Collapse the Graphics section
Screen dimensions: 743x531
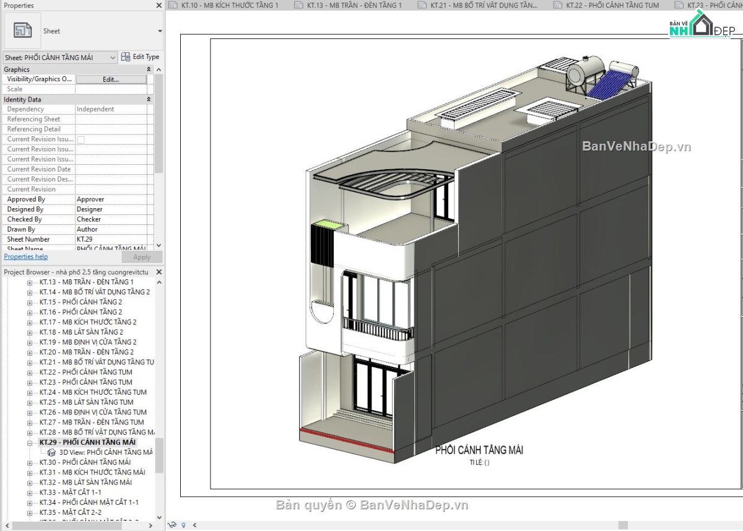click(x=149, y=69)
